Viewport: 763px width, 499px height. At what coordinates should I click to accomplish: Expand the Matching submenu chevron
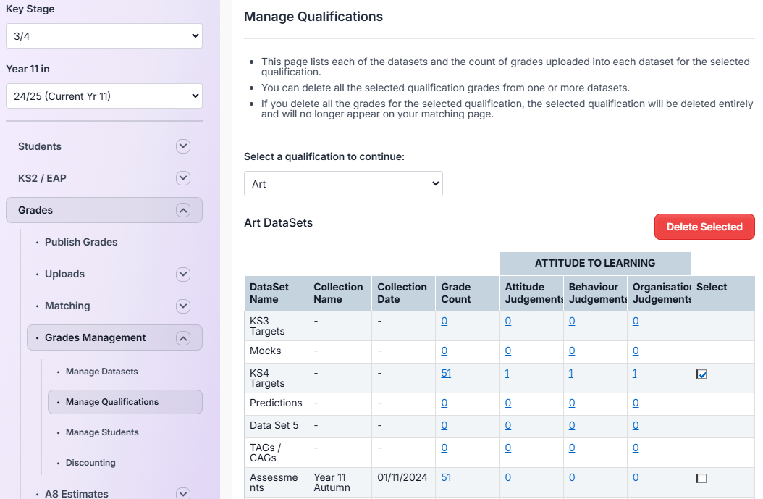coord(183,306)
